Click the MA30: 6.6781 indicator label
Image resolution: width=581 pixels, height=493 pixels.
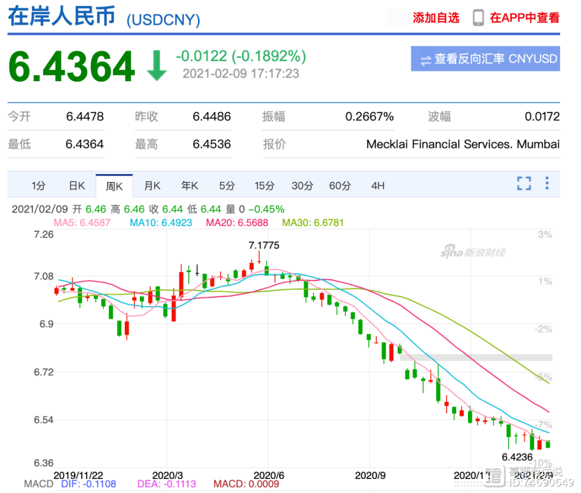313,223
